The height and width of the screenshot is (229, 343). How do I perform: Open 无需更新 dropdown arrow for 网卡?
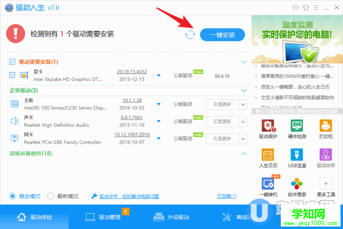coord(243,139)
